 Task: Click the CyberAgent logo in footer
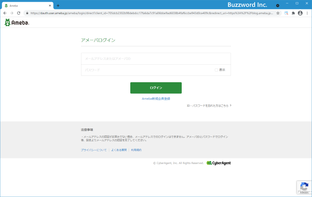(219, 163)
